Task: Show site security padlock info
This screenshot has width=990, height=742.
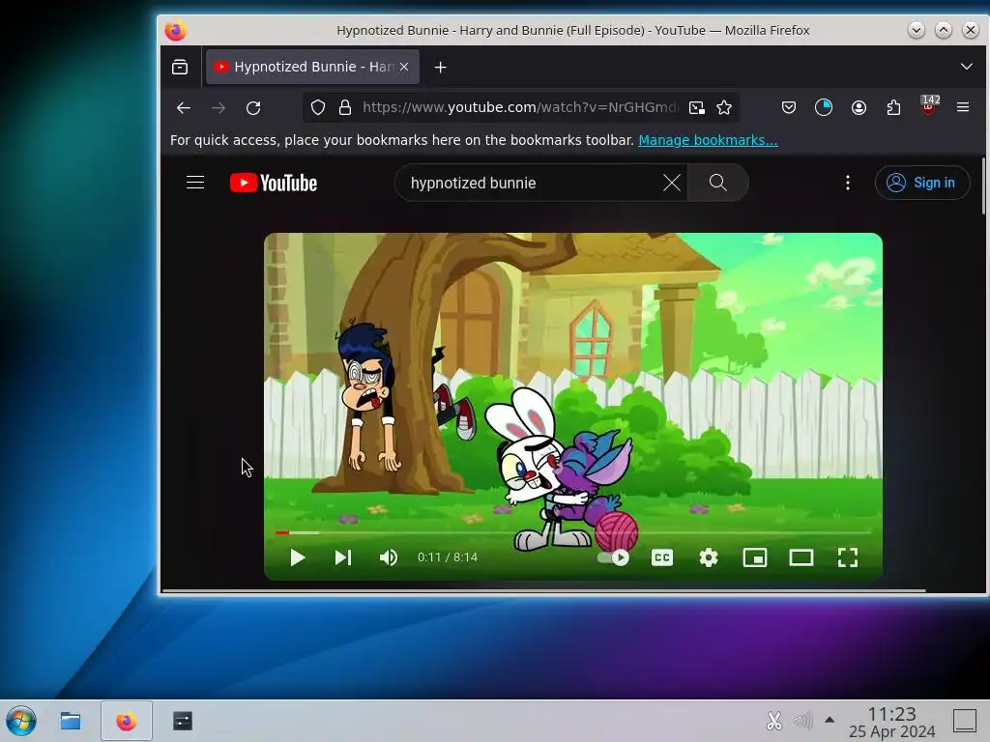Action: click(x=345, y=108)
